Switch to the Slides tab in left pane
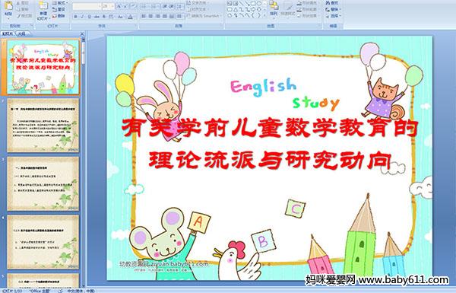The height and width of the screenshot is (293, 456). point(8,33)
